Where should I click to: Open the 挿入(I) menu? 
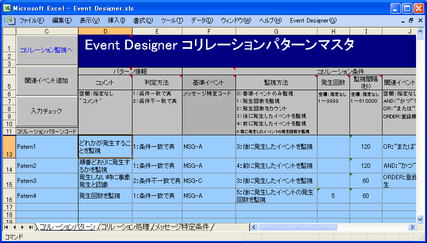(116, 21)
